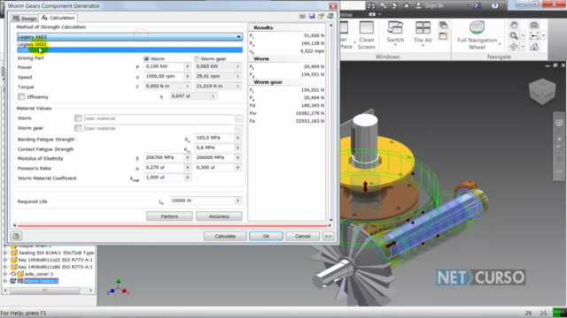Screen dimensions: 567x318
Task: Click the Results panel vertical scrollbar
Action: click(x=330, y=123)
